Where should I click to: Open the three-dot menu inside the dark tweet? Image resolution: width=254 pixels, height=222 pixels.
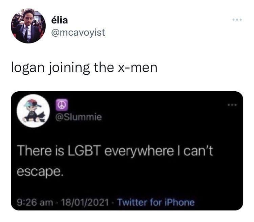click(232, 105)
